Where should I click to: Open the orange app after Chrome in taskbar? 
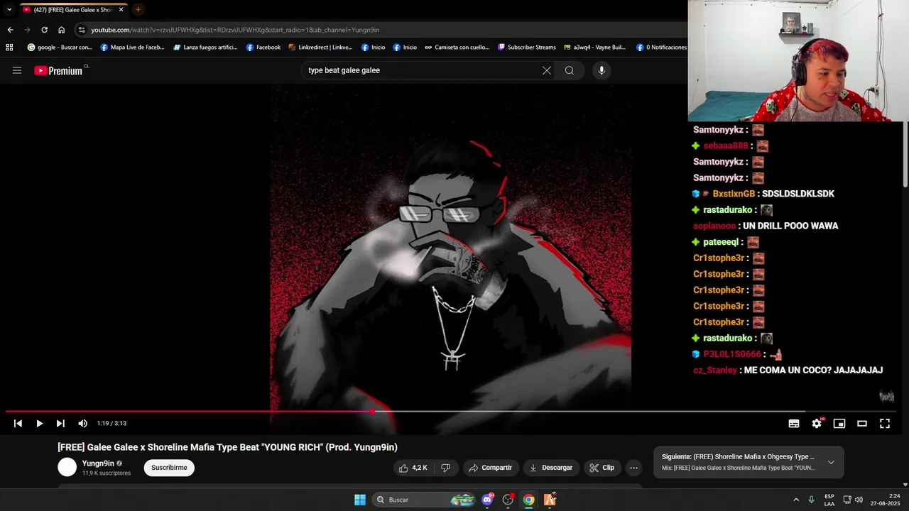pos(550,500)
